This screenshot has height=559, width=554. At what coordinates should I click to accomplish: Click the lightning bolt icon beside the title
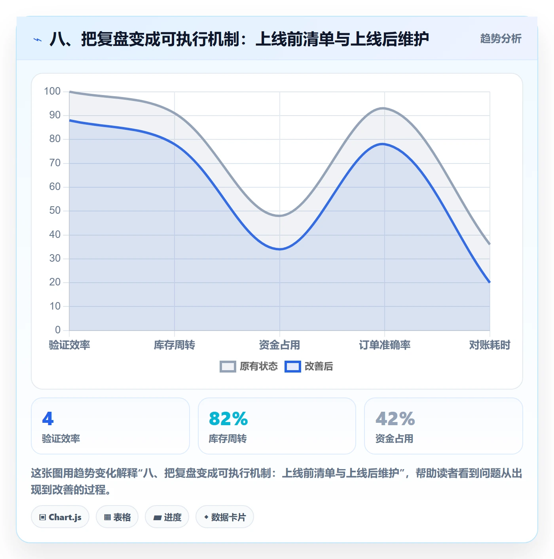coord(38,40)
